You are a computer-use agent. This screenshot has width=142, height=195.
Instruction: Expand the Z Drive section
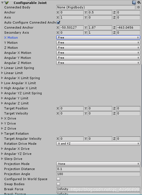click(x=2, y=129)
